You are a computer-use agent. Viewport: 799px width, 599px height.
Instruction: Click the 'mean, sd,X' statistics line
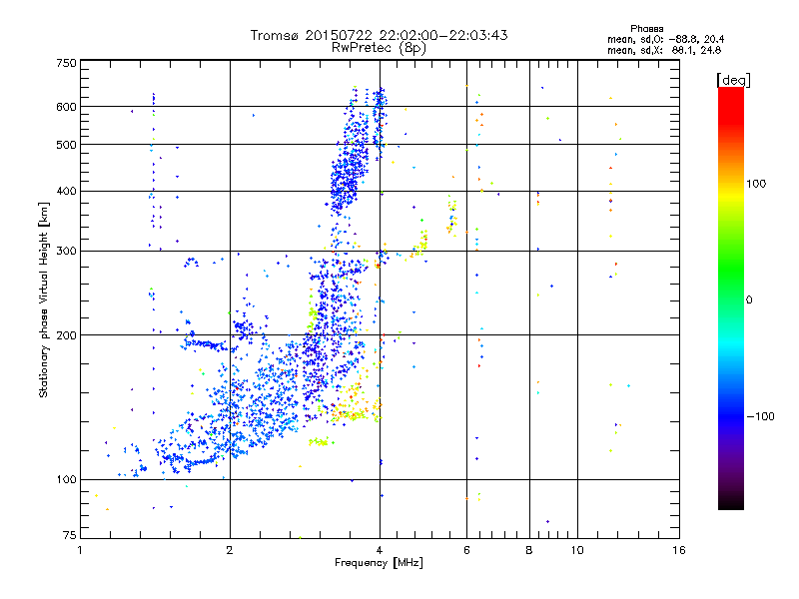click(x=664, y=50)
